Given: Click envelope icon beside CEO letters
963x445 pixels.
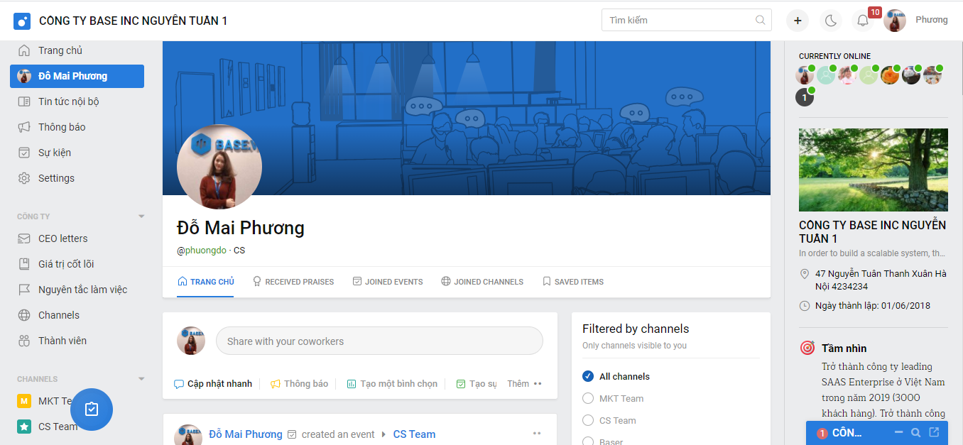Looking at the screenshot, I should tap(24, 238).
